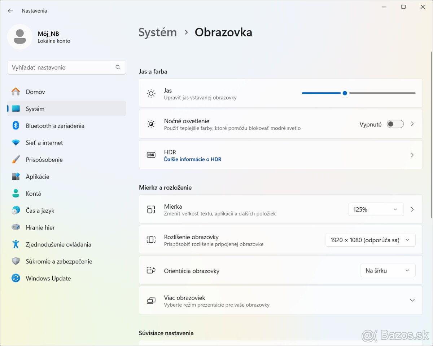The height and width of the screenshot is (346, 433).
Task: Open the Ďalšie informácie o HDR link
Action: [x=193, y=159]
